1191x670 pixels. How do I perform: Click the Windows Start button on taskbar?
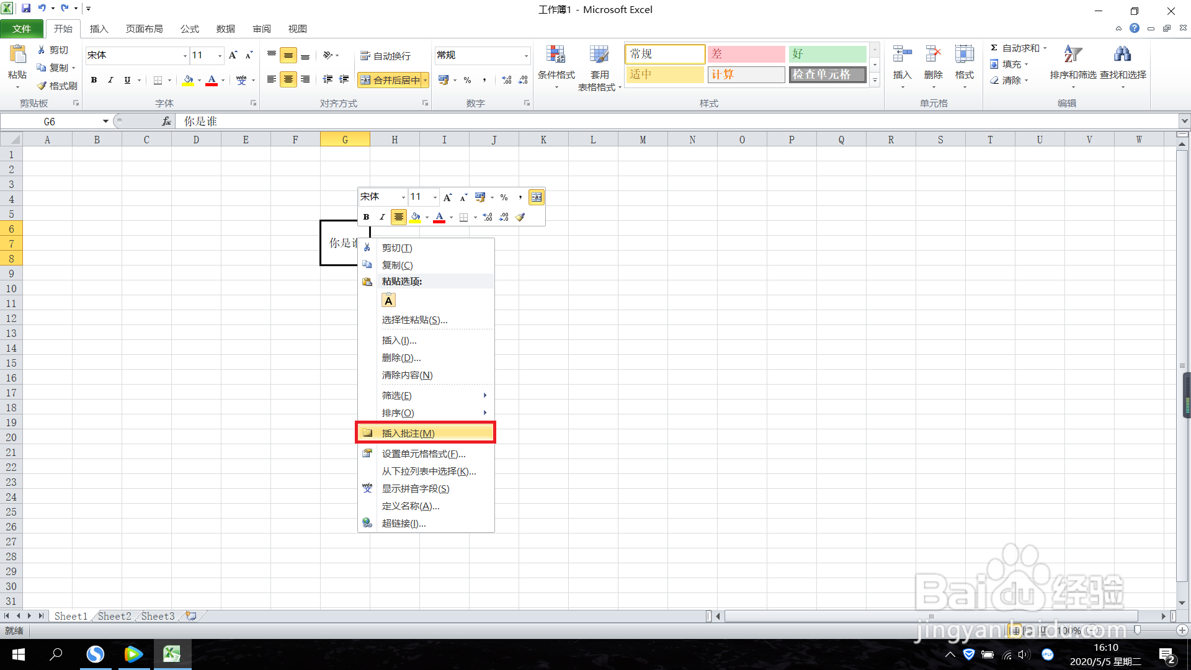click(x=19, y=654)
